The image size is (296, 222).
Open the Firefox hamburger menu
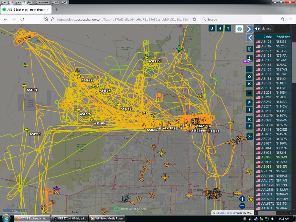tap(291, 19)
